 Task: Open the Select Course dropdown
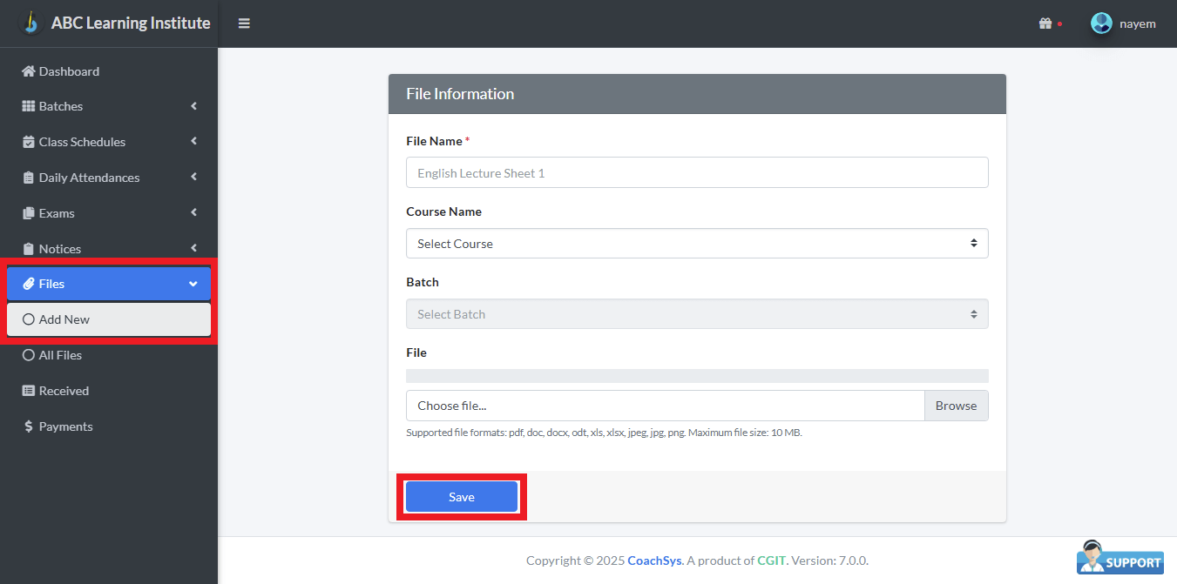(697, 244)
